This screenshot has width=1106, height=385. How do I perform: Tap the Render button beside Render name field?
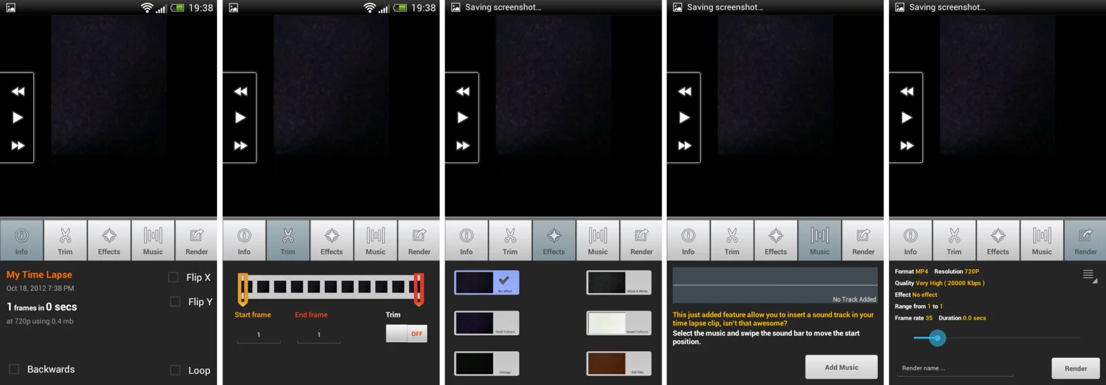(1076, 368)
